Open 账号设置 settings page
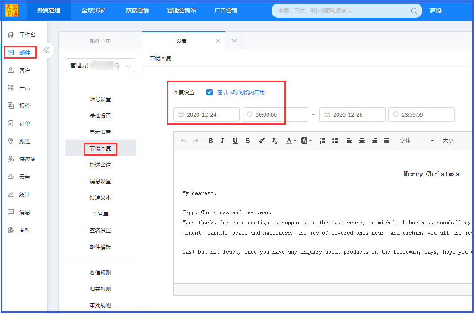The width and height of the screenshot is (474, 314). (100, 99)
